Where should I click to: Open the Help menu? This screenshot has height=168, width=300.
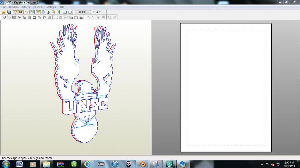(62, 7)
